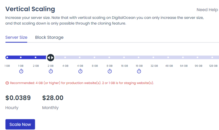The height and width of the screenshot is (130, 219).
Task: Select the 32 GB stop on the slider
Action: point(153,57)
